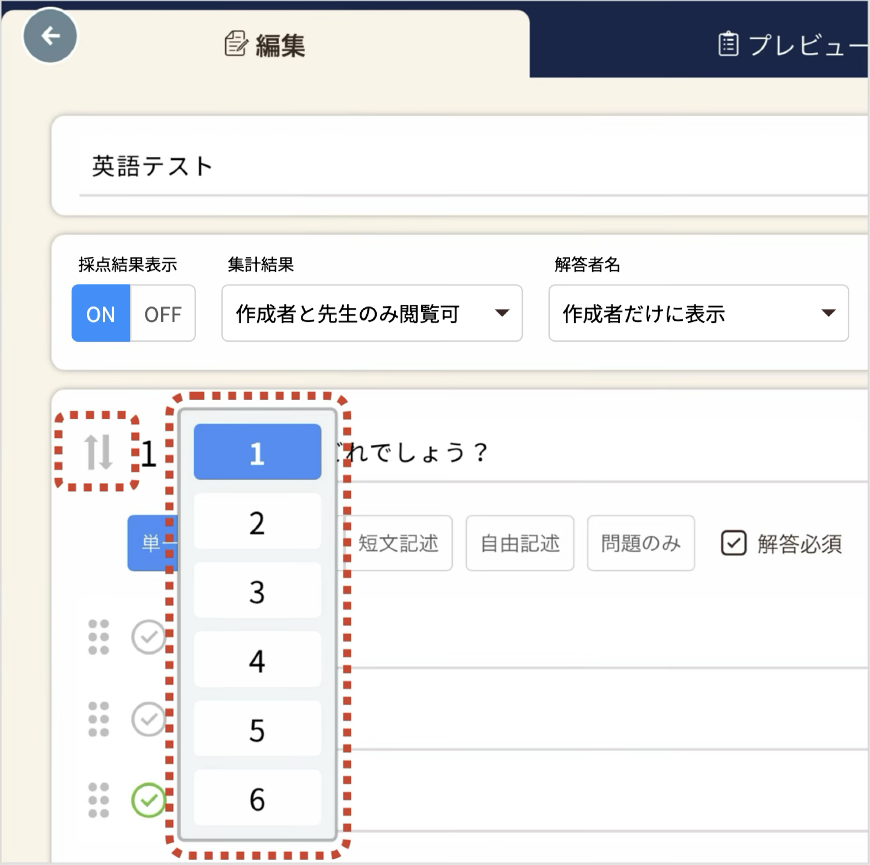
Task: Select the 自由記述 question type
Action: [520, 543]
